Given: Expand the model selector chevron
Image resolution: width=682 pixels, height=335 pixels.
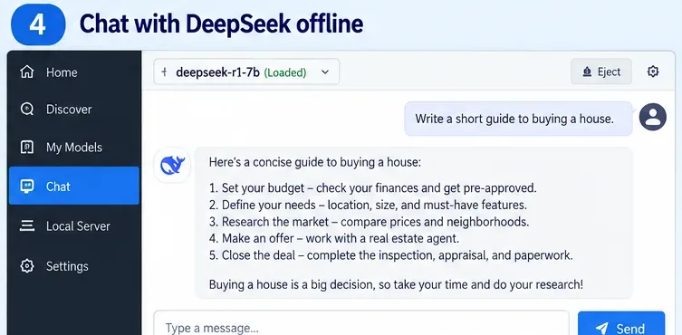Looking at the screenshot, I should (325, 72).
